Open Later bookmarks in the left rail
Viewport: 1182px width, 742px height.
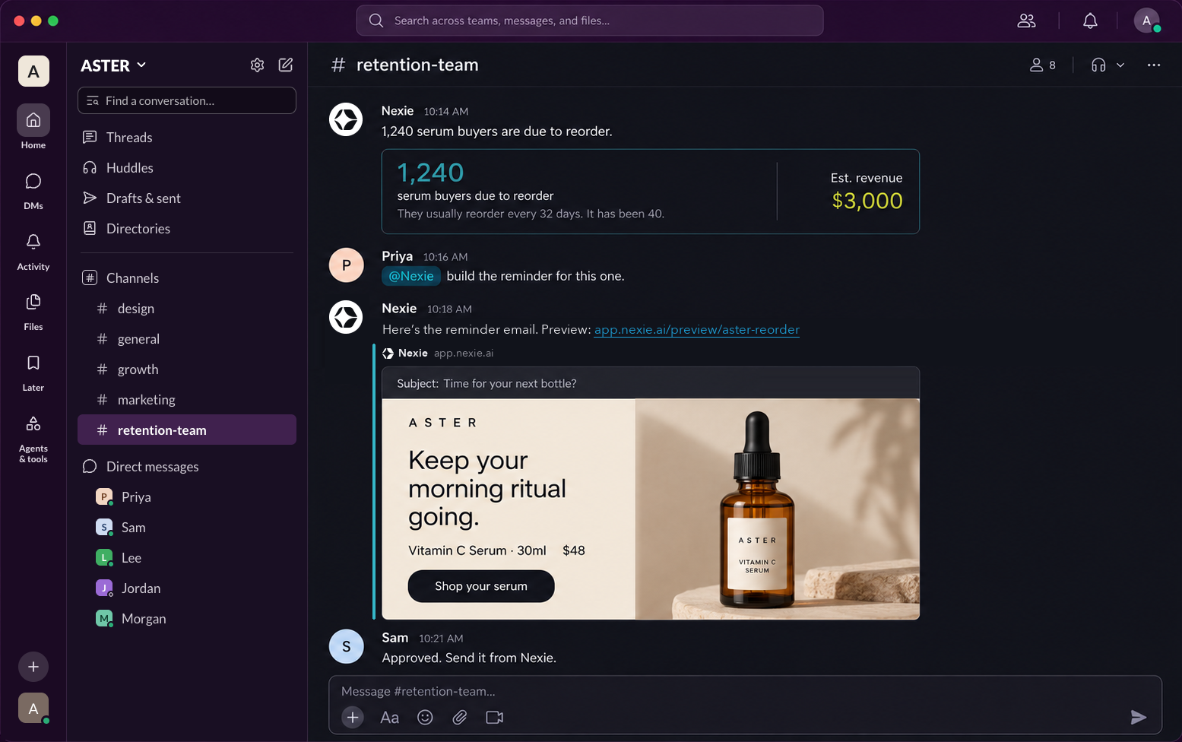tap(33, 372)
